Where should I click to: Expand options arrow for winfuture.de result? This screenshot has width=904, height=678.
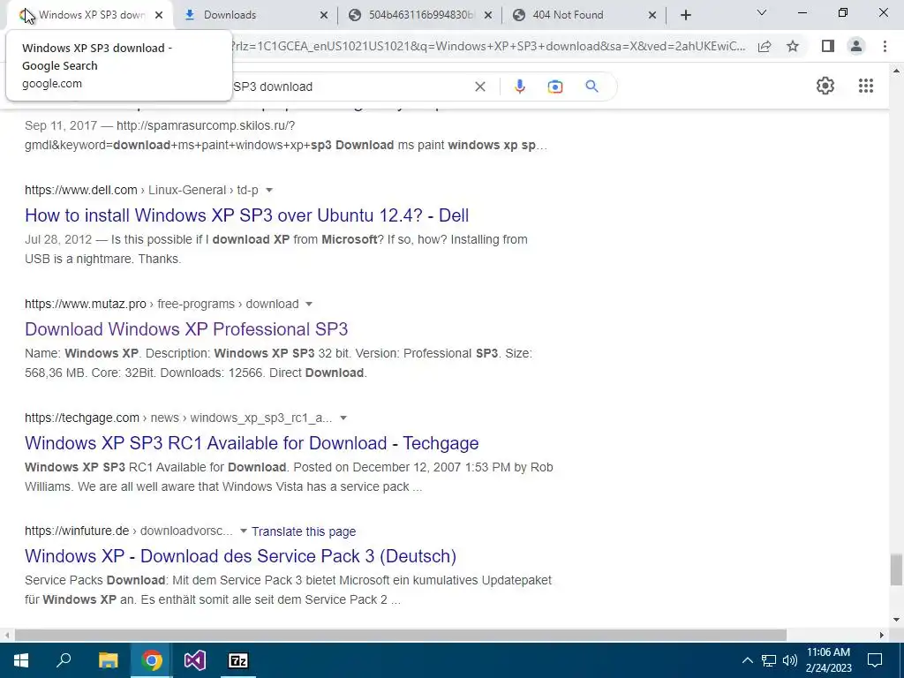point(244,531)
